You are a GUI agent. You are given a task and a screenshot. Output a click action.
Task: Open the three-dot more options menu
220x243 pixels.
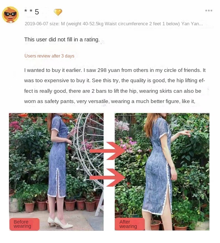(x=209, y=11)
